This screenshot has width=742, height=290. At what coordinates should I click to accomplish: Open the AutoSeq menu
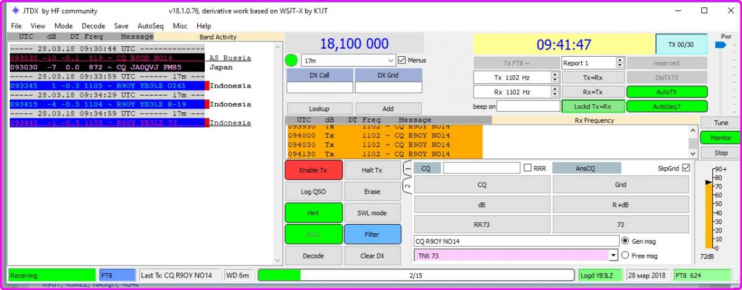[150, 26]
